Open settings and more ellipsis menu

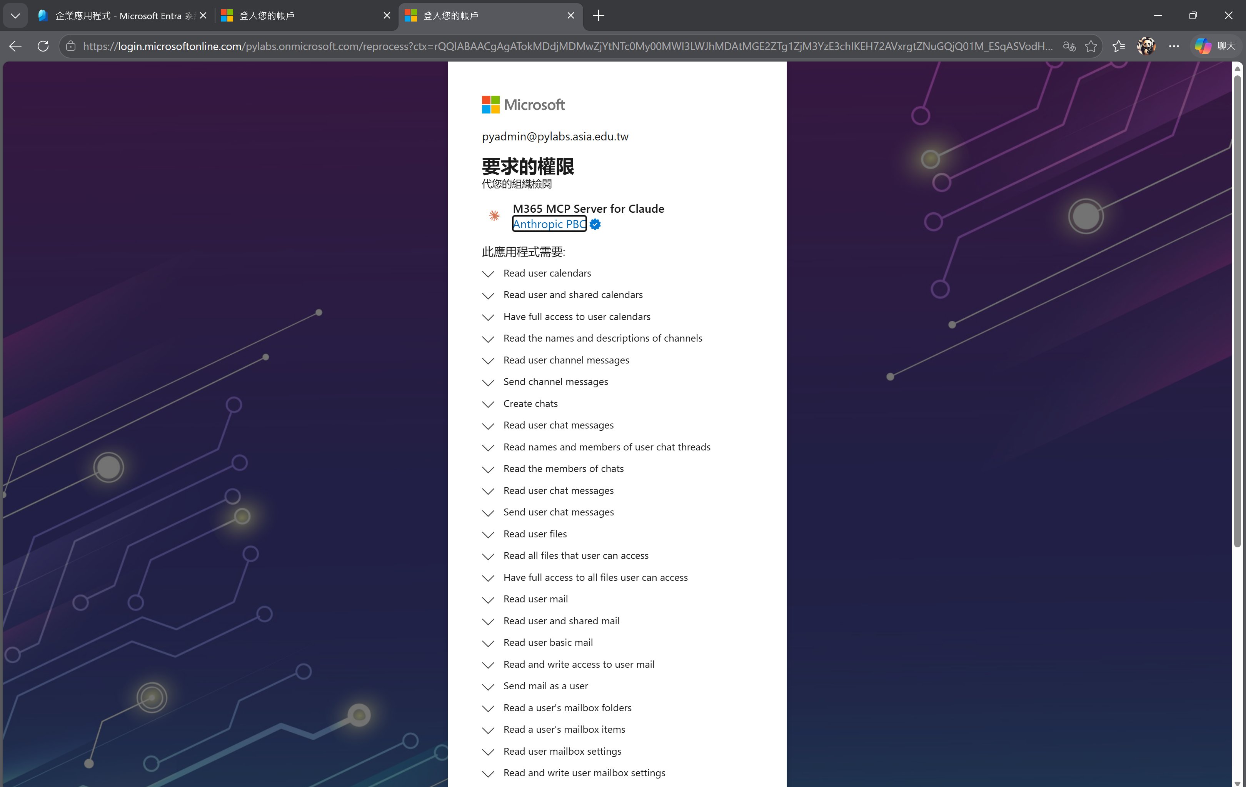[x=1174, y=46]
